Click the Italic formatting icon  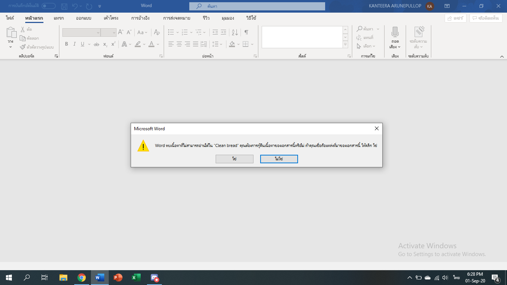(x=75, y=44)
